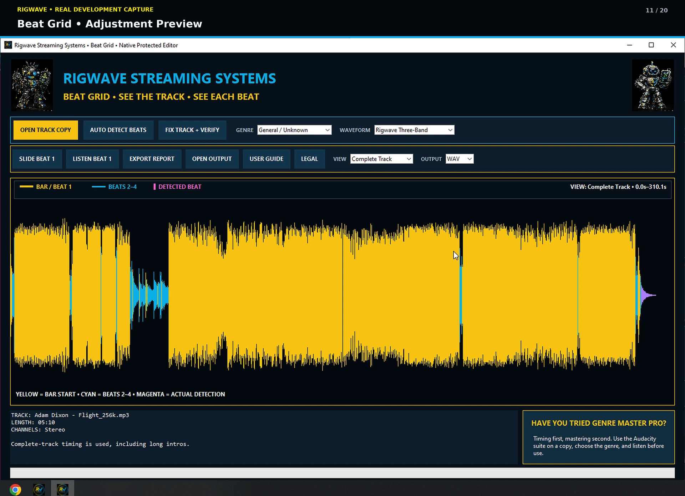Click the Slide Beat 1 button
Image resolution: width=685 pixels, height=496 pixels.
coord(37,159)
